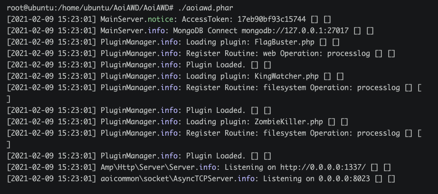This screenshot has height=194, width=438.
Task: Click the AccessToken value 17eb90bf93c15744
Action: (x=271, y=19)
